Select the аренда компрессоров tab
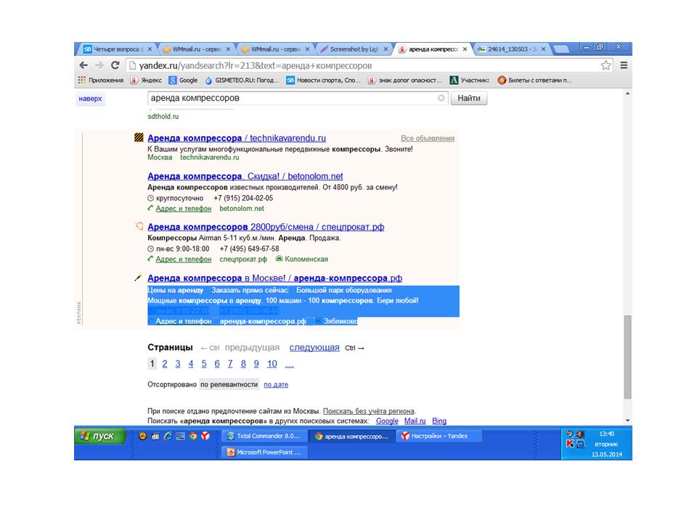Image resolution: width=697 pixels, height=522 pixels. point(431,49)
